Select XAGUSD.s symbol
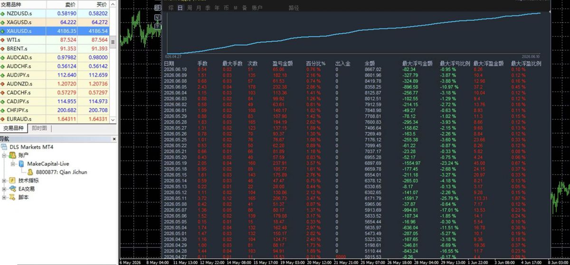The height and width of the screenshot is (265, 570). click(x=55, y=22)
